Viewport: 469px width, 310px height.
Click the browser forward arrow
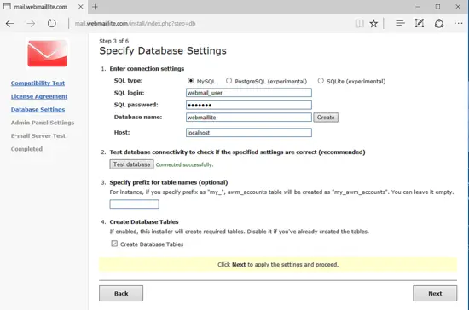(x=31, y=23)
